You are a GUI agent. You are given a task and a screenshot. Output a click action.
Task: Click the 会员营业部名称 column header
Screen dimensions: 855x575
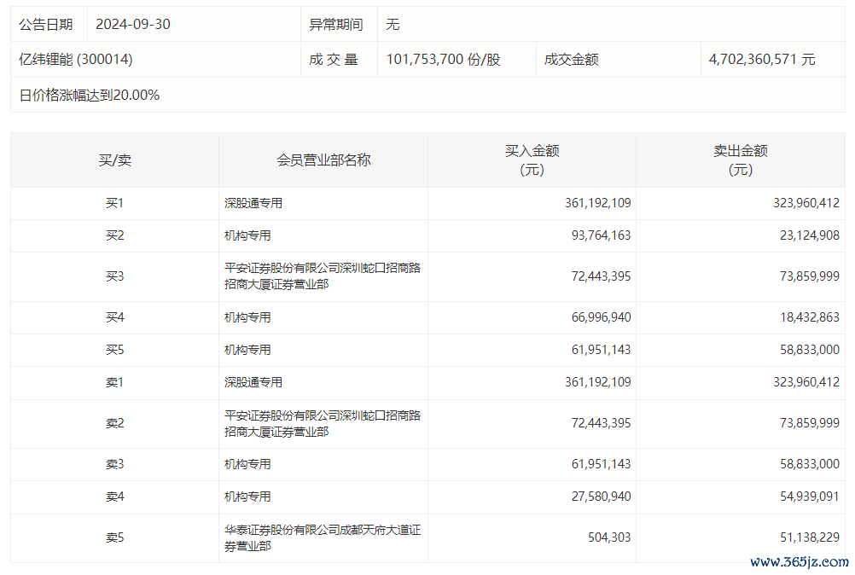323,160
